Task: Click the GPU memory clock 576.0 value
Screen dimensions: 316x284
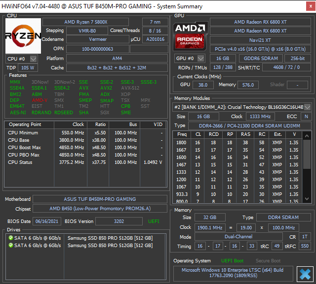Action: click(248, 85)
